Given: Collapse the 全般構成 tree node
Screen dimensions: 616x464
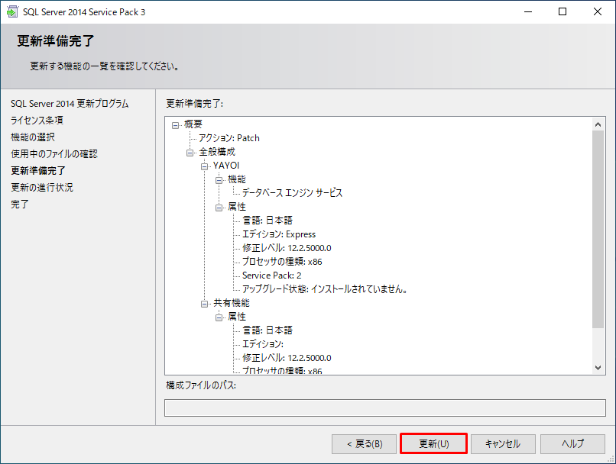Looking at the screenshot, I should pos(190,153).
